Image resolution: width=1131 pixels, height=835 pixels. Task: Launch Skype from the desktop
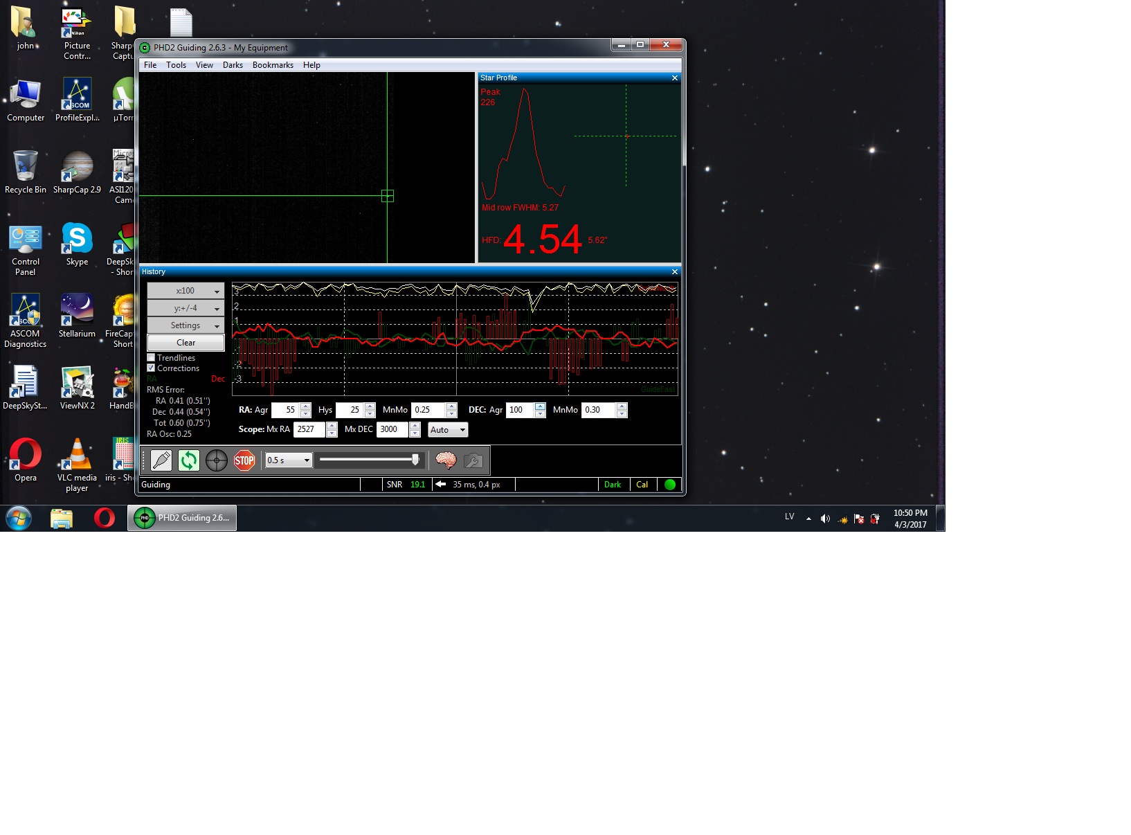click(77, 244)
